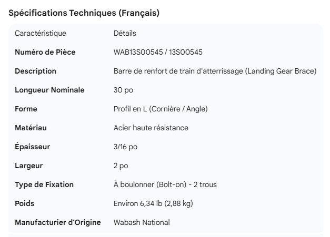Select the Largeur row label
The height and width of the screenshot is (237, 330).
[29, 166]
